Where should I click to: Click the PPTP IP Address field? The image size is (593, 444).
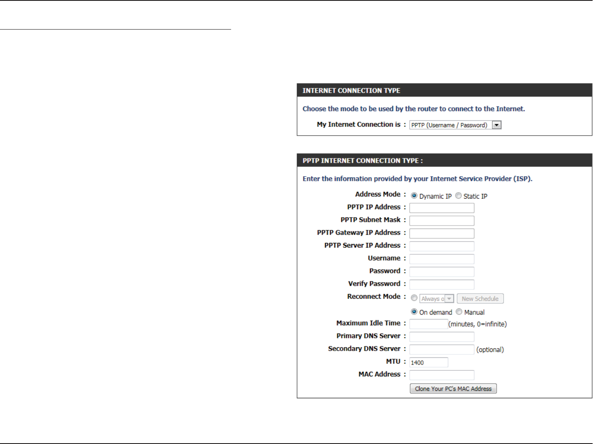tap(441, 208)
